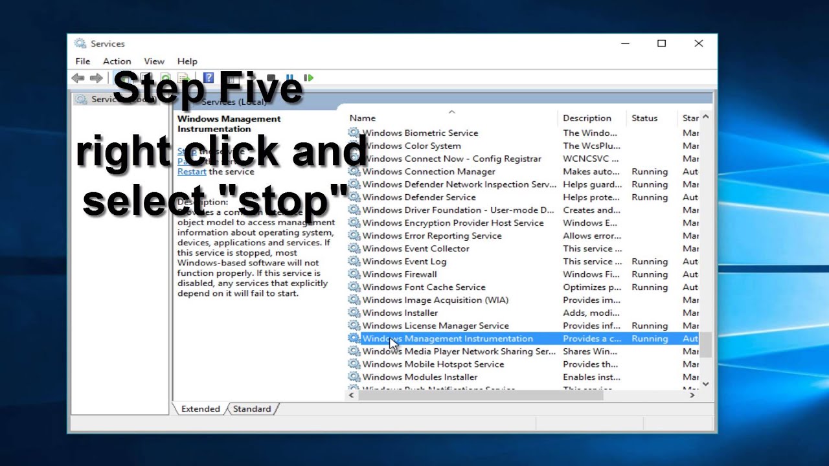Click the vertical scrollbar up arrow
The image size is (829, 466).
[706, 117]
